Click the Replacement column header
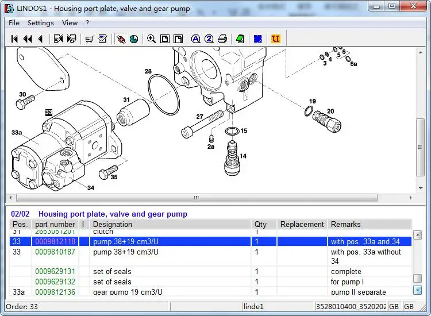The width and height of the screenshot is (431, 316). click(302, 224)
